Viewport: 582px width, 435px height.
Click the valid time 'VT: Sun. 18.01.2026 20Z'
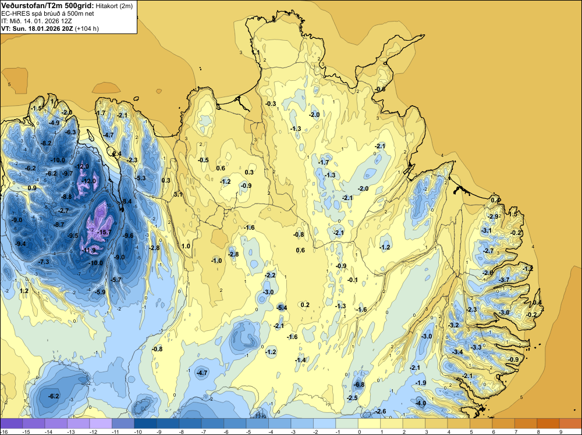pos(37,28)
